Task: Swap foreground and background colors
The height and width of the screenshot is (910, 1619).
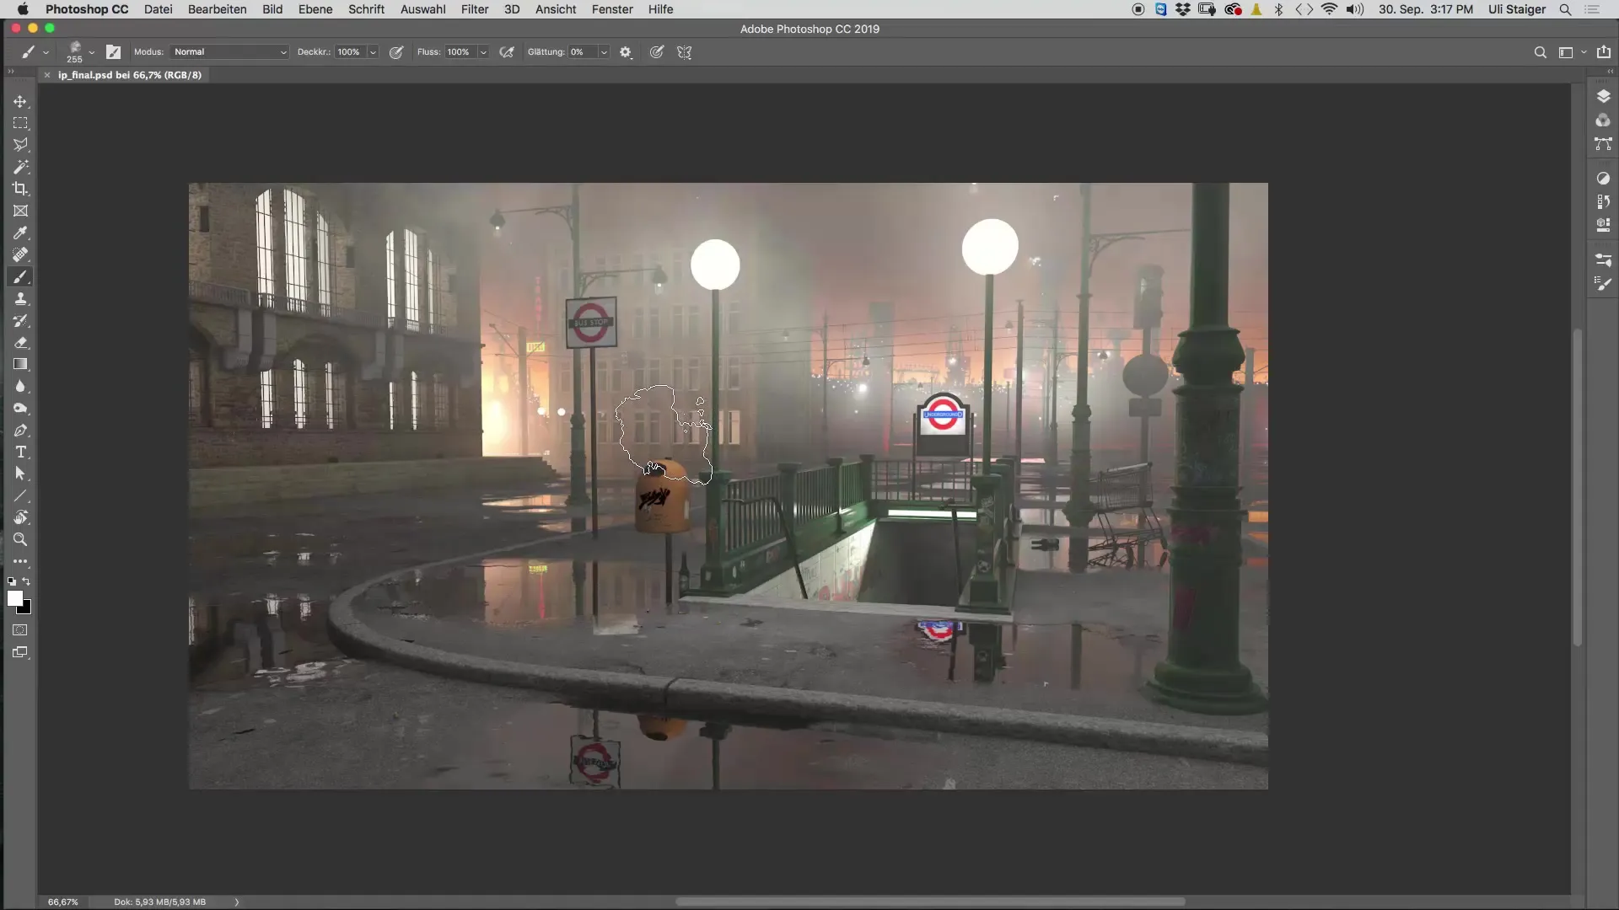Action: click(x=27, y=581)
